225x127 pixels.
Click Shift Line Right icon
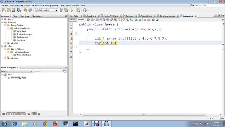(x=140, y=20)
